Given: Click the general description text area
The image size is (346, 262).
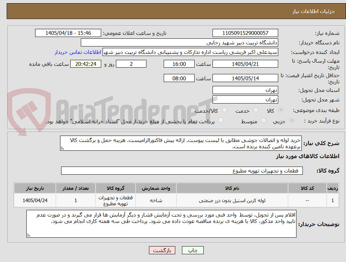Looking at the screenshot, I should (181, 143).
